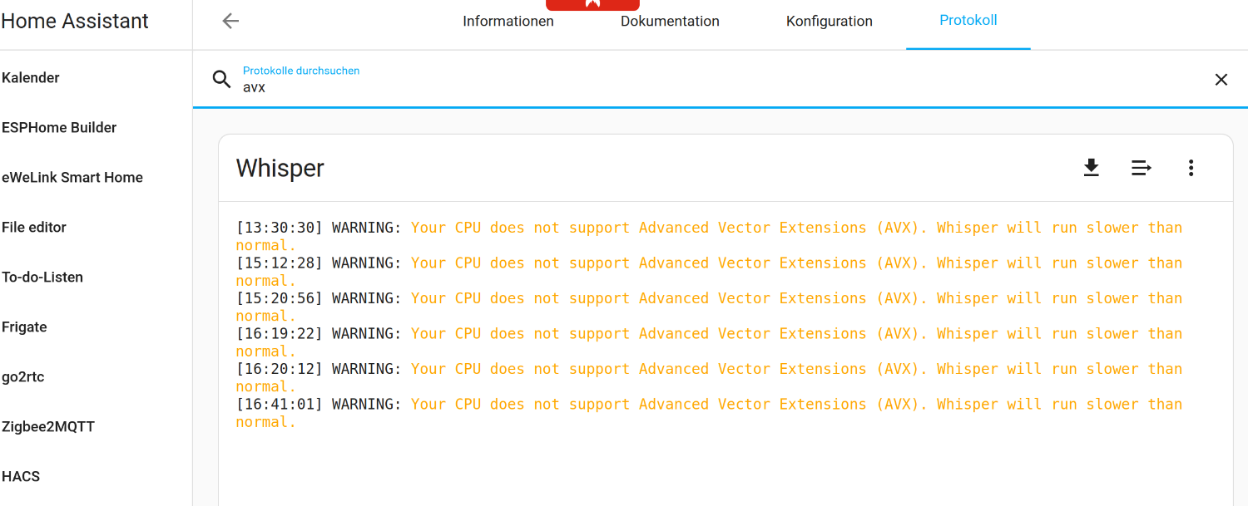1248x506 pixels.
Task: Click the red bookmark badge at top
Action: tap(592, 4)
